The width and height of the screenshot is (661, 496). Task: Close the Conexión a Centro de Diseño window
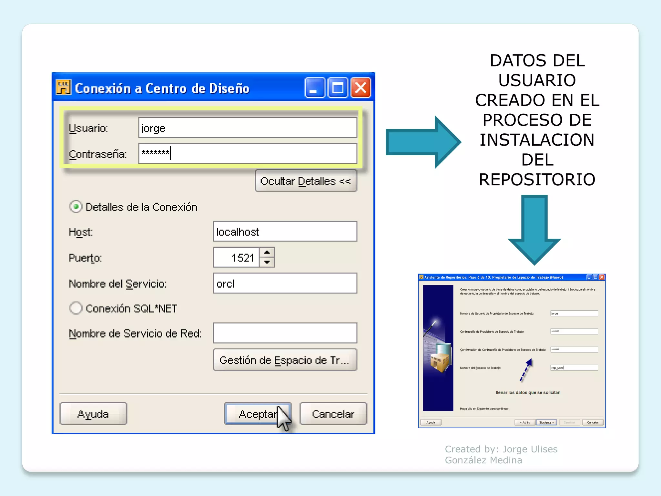pyautogui.click(x=361, y=88)
